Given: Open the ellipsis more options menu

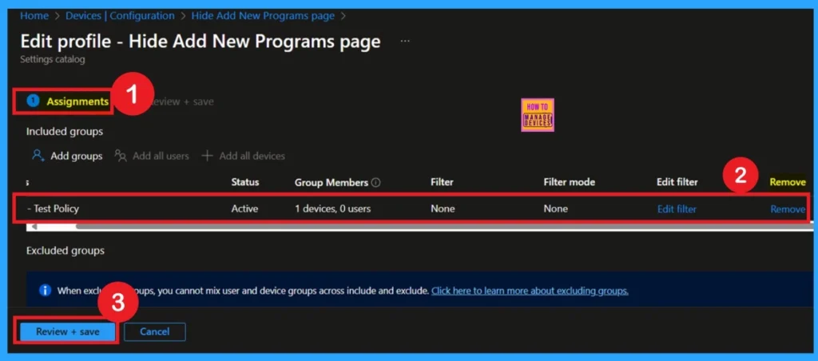Looking at the screenshot, I should pyautogui.click(x=405, y=42).
